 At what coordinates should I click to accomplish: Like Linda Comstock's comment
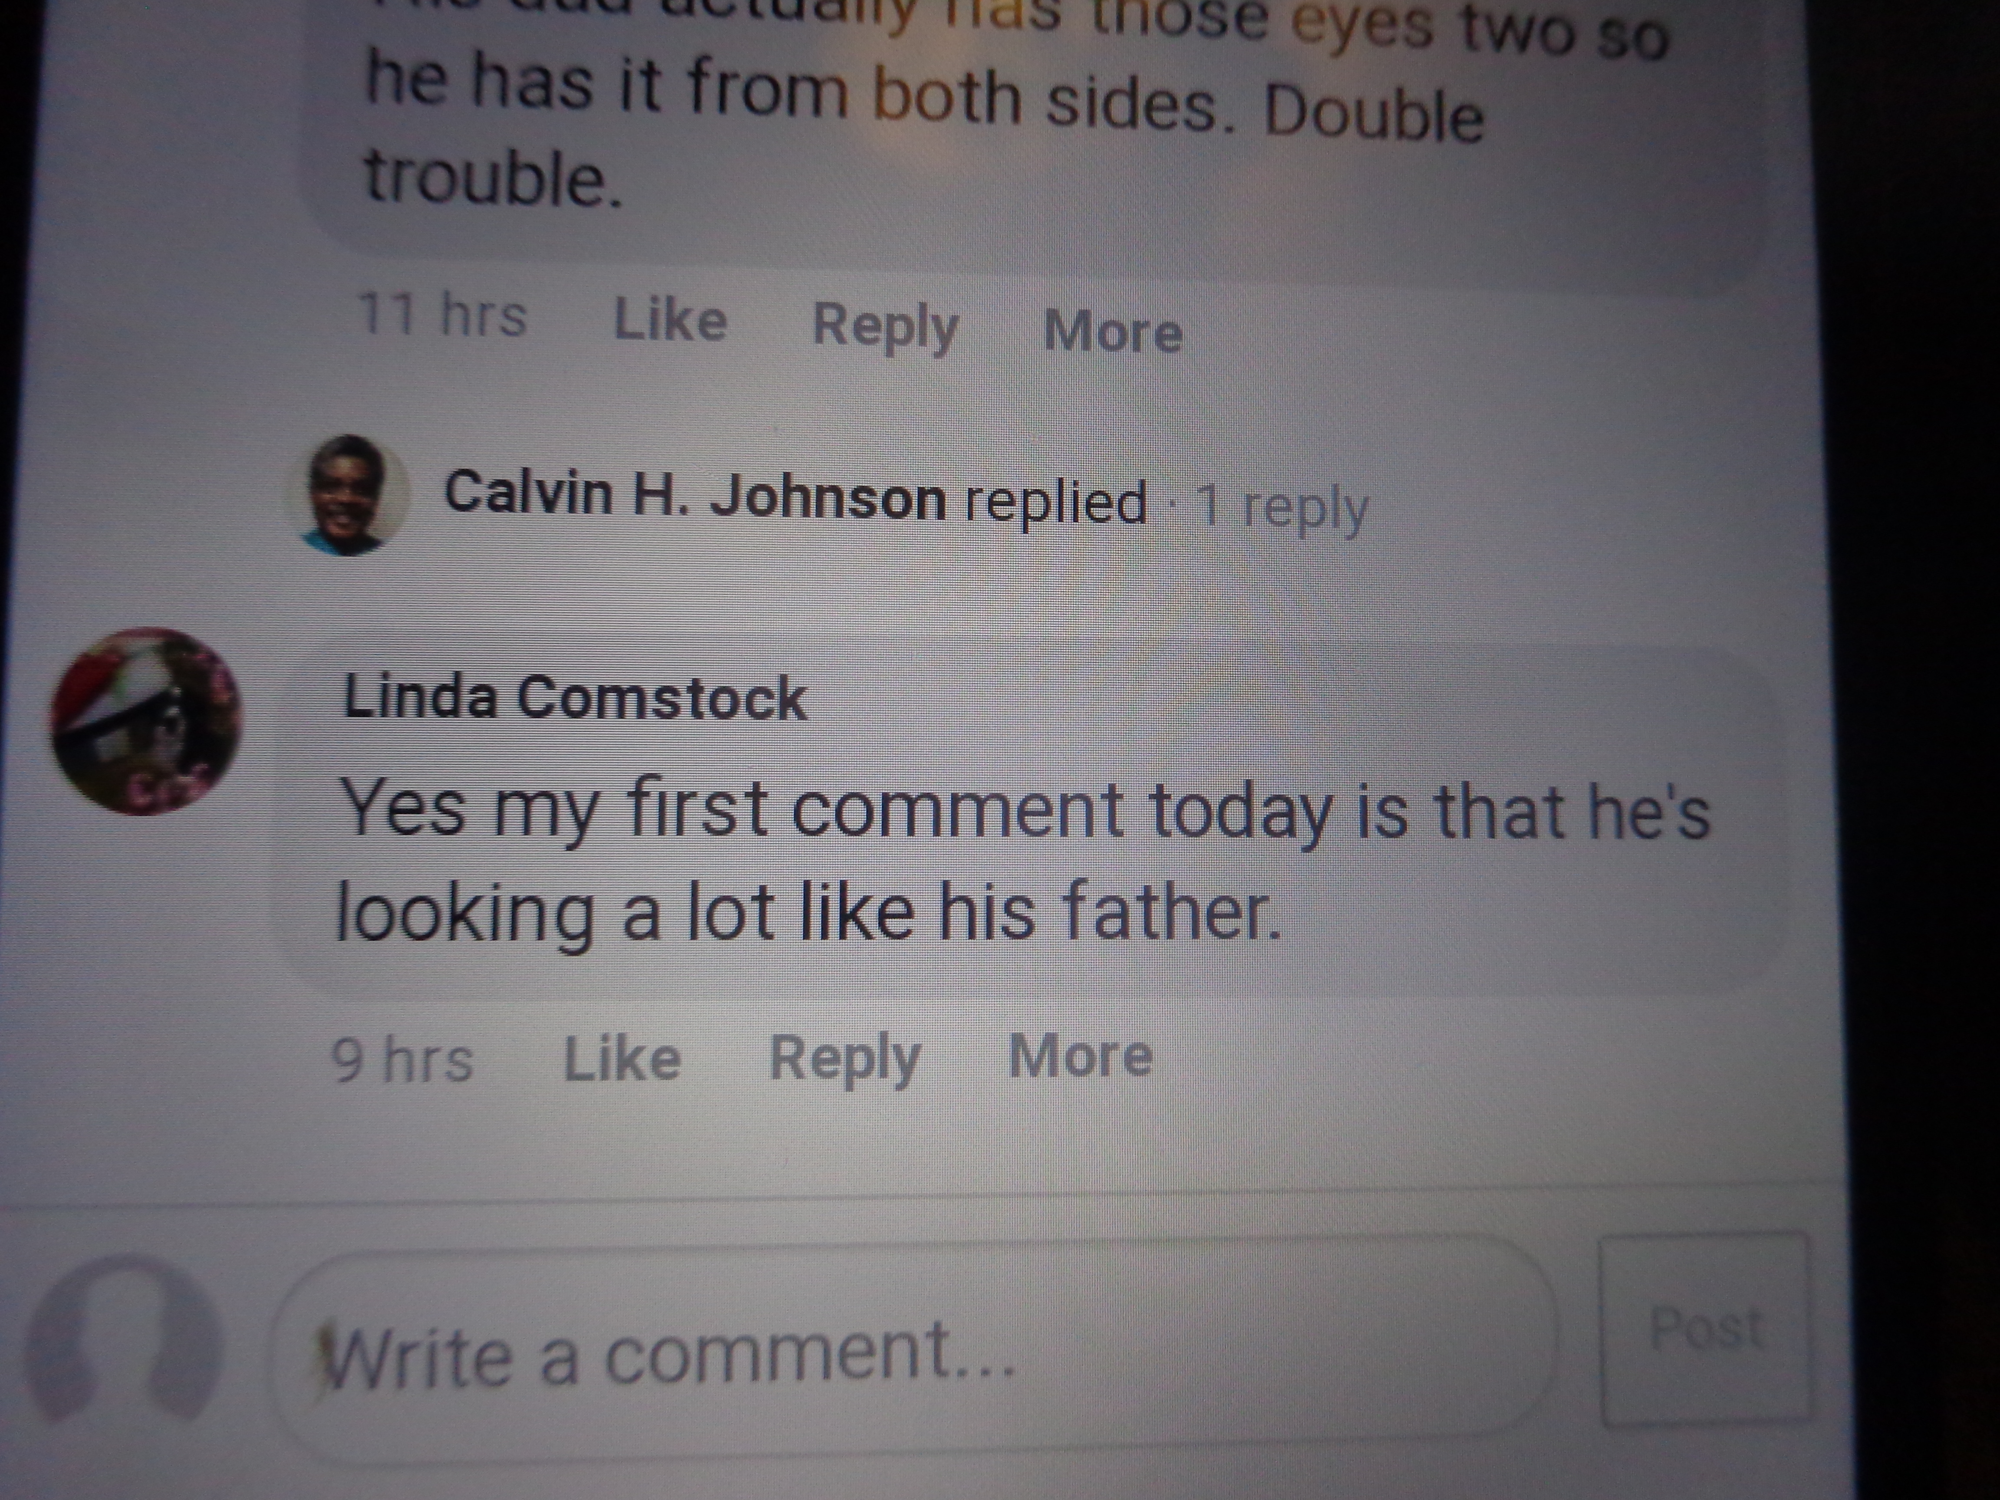coord(622,1058)
